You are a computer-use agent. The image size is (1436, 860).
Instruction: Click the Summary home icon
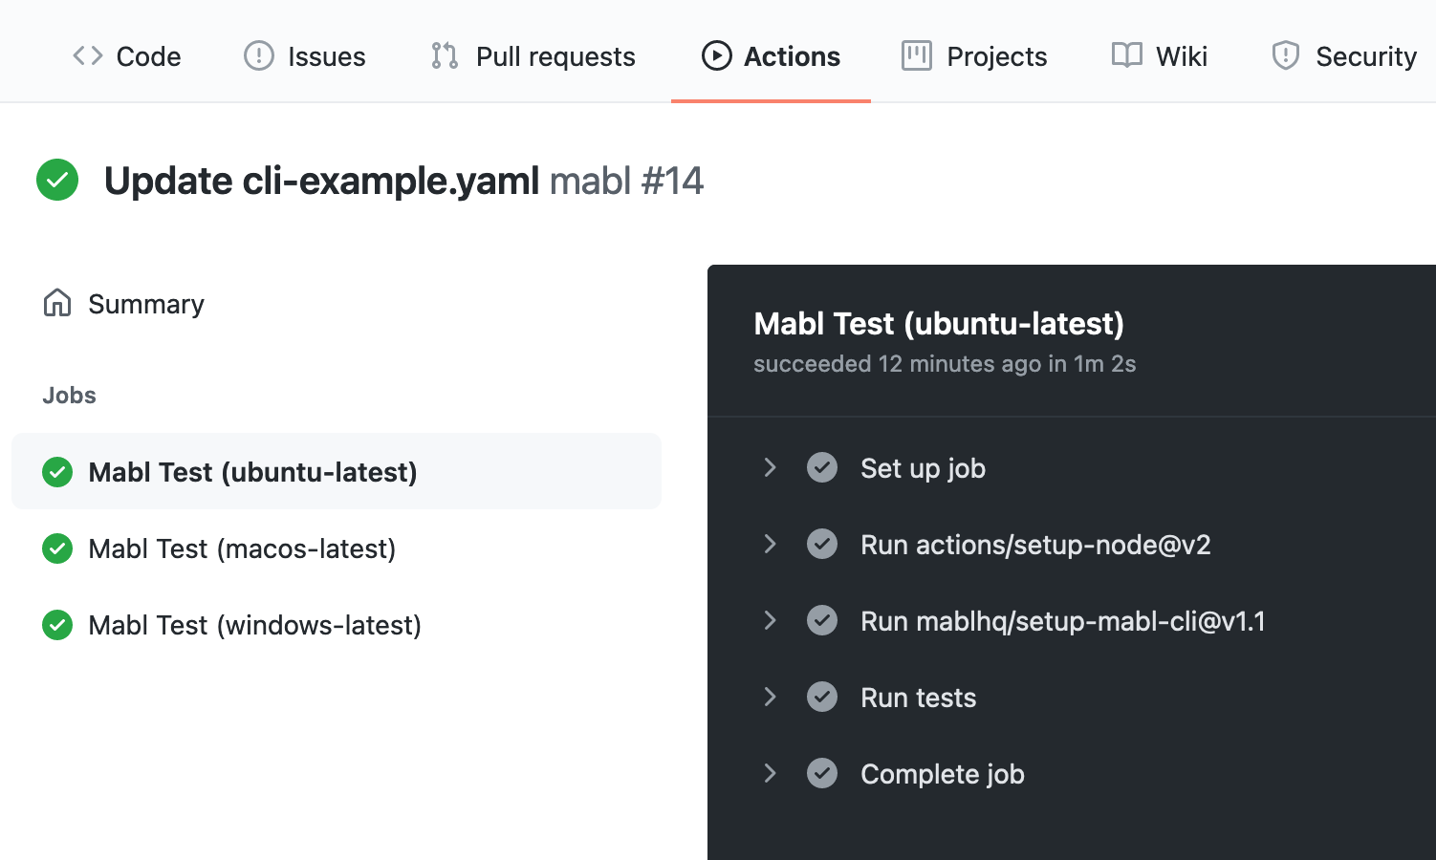coord(57,303)
